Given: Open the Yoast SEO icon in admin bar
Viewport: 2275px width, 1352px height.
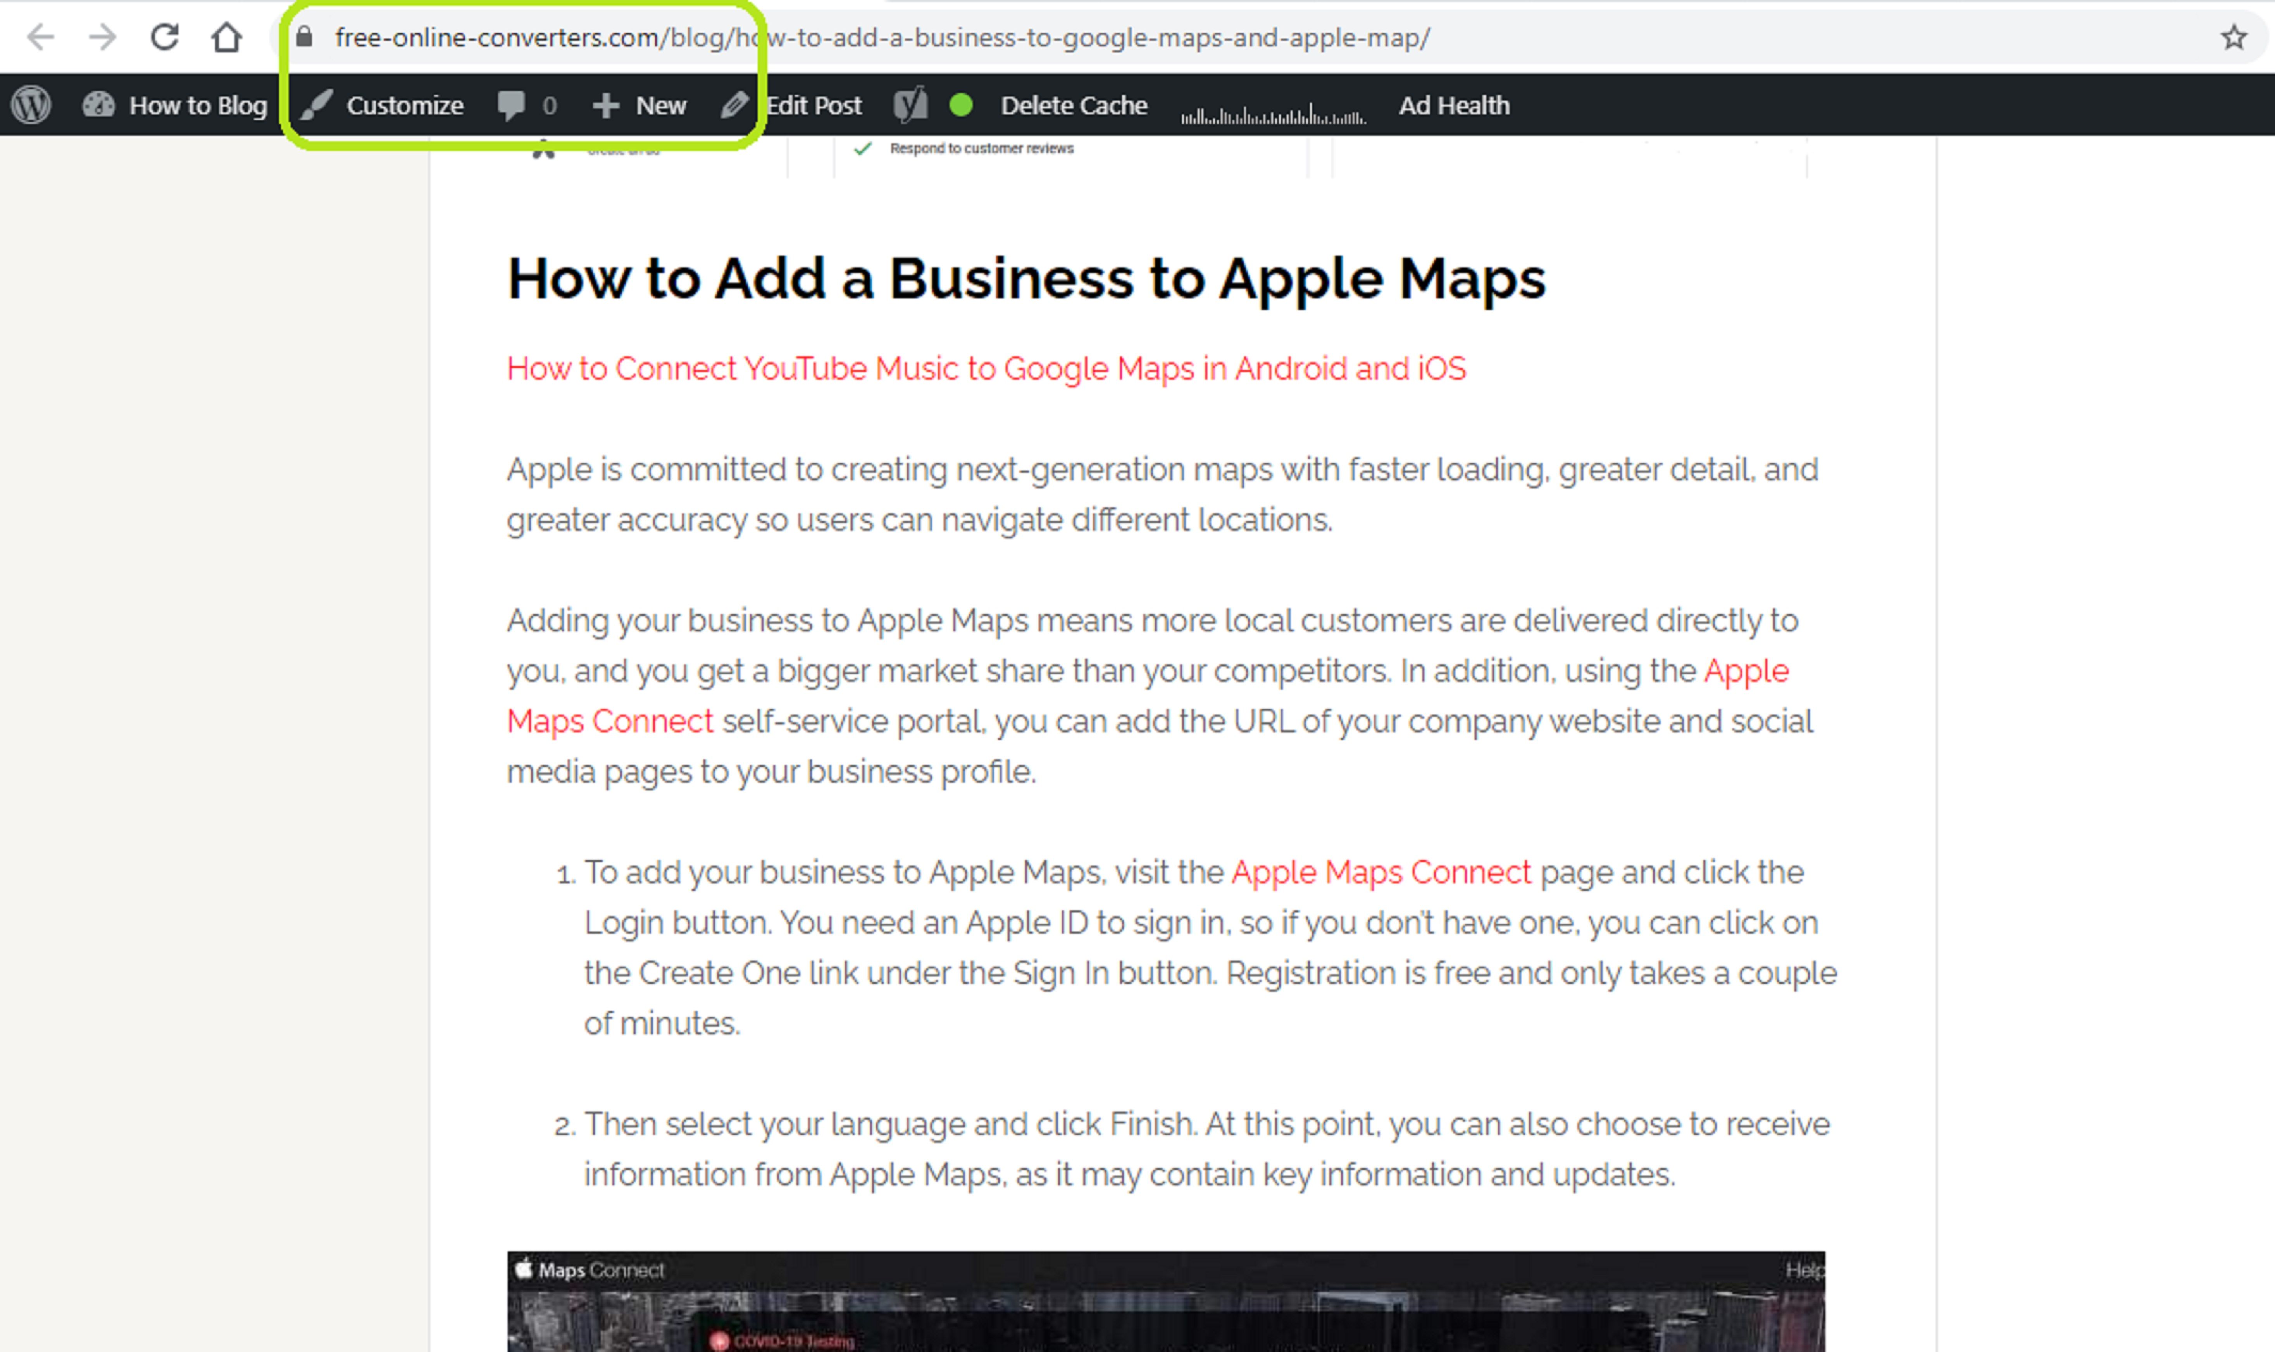Looking at the screenshot, I should (x=910, y=105).
